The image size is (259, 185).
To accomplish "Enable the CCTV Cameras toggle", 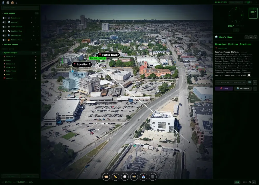I will (4, 27).
